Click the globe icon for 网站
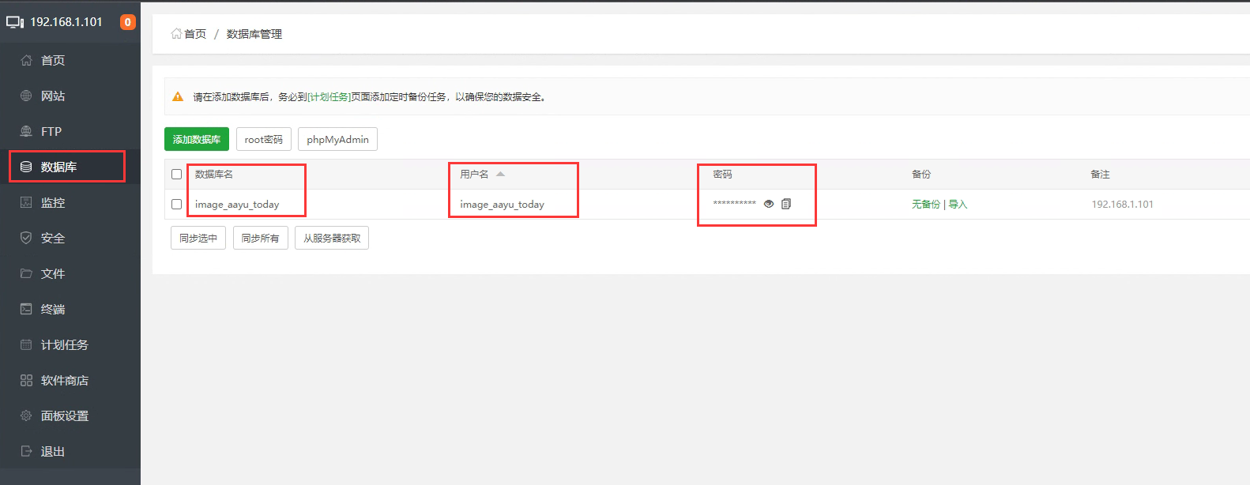 click(x=26, y=96)
